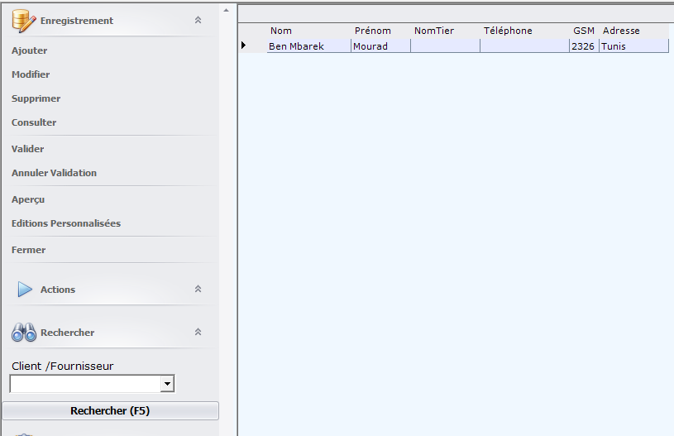Screen dimensions: 674x436
Task: Open the Client /Fournisseur dropdown arrow
Action: [167, 384]
